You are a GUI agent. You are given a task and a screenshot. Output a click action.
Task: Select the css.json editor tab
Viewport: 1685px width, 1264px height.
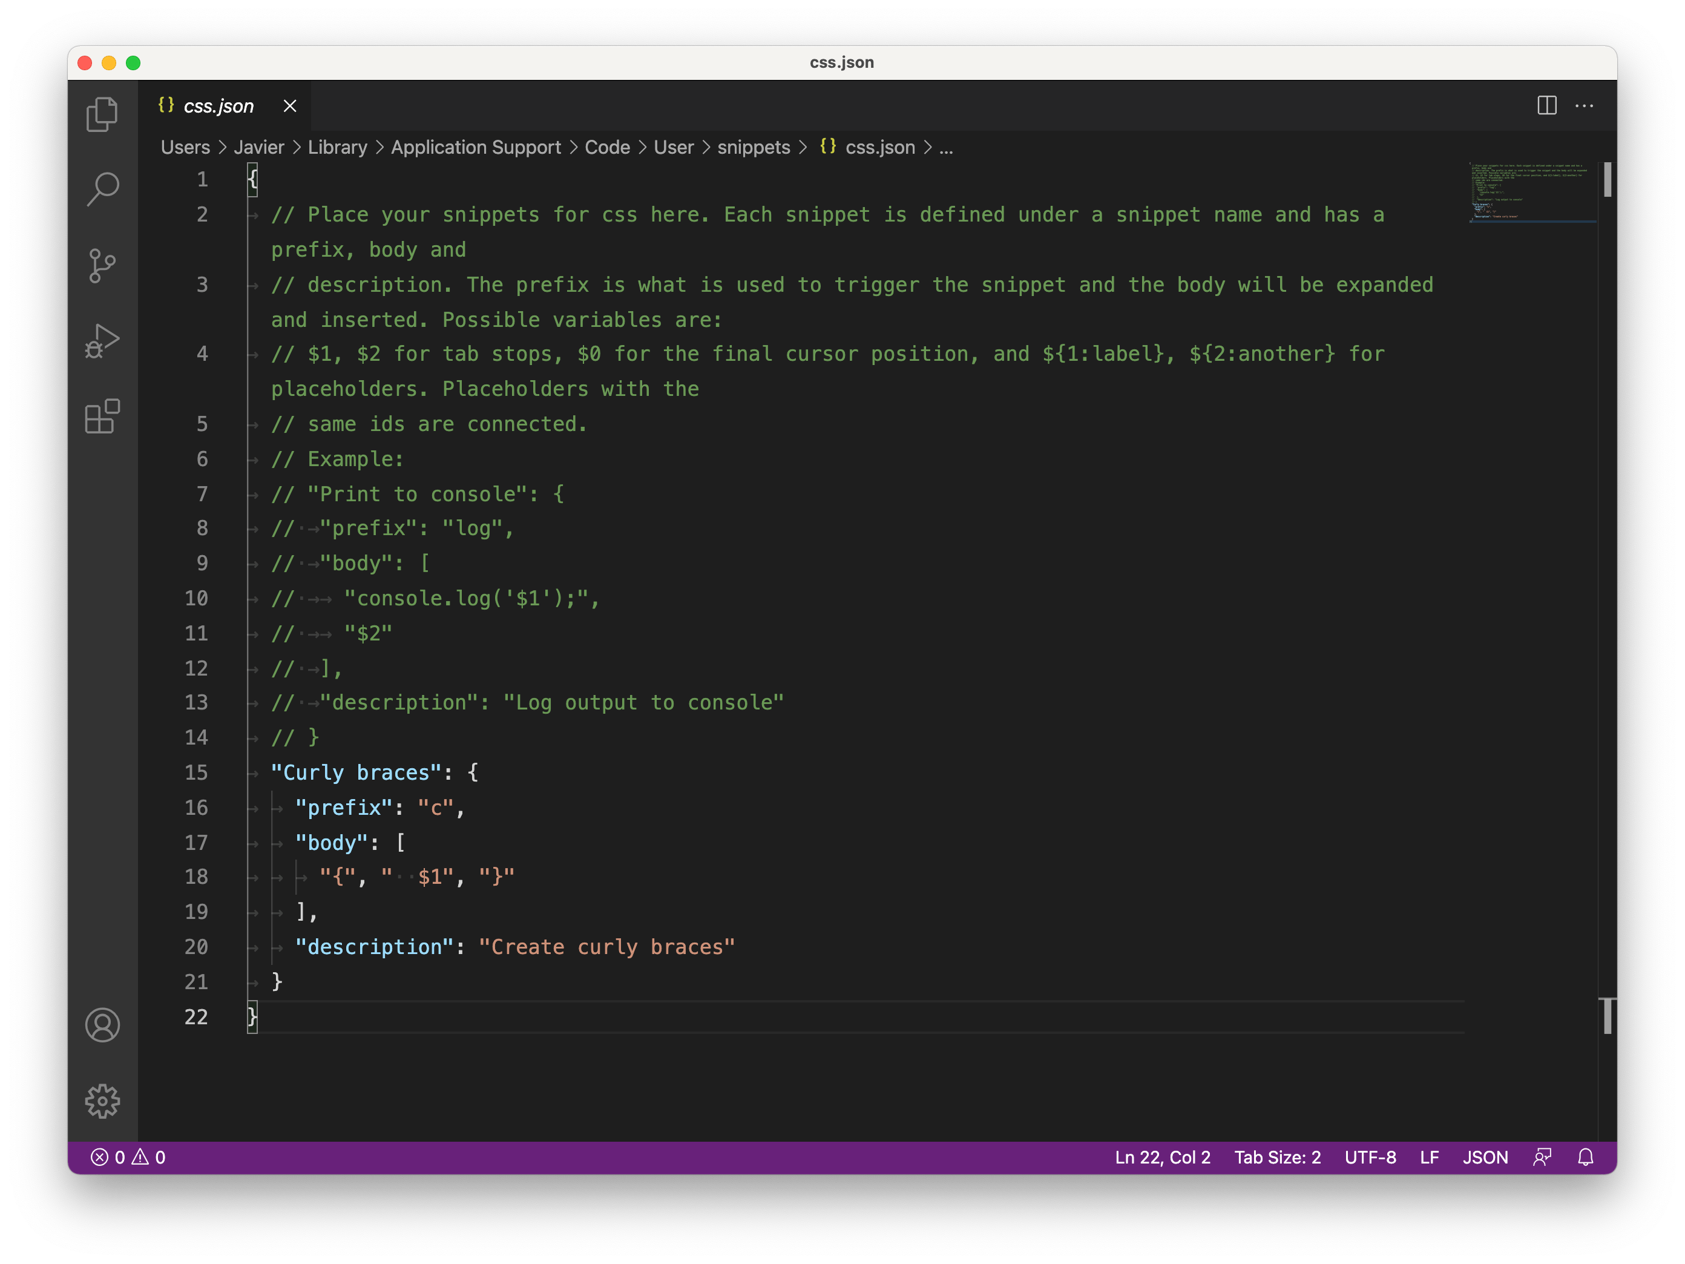pos(218,106)
